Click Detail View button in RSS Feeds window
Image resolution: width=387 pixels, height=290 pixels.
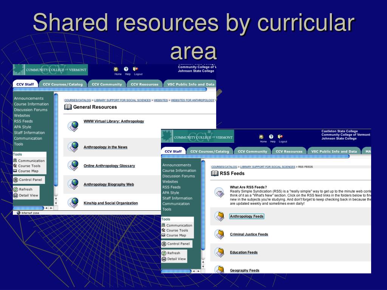pyautogui.click(x=174, y=259)
